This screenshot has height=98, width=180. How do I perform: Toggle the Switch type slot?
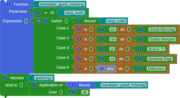(x=66, y=21)
